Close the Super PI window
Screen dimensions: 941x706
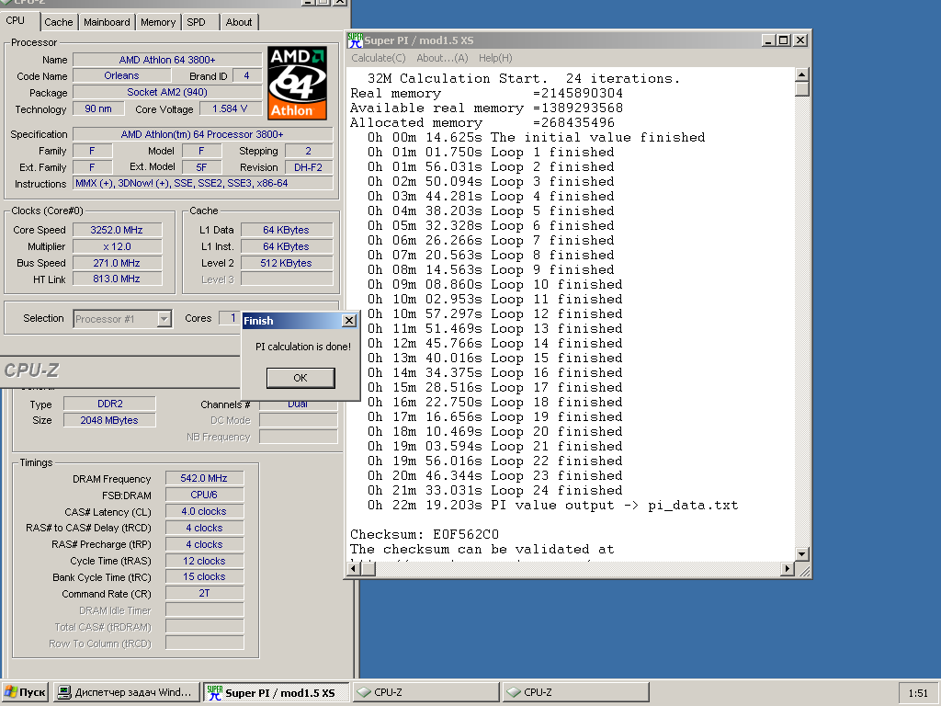click(800, 40)
